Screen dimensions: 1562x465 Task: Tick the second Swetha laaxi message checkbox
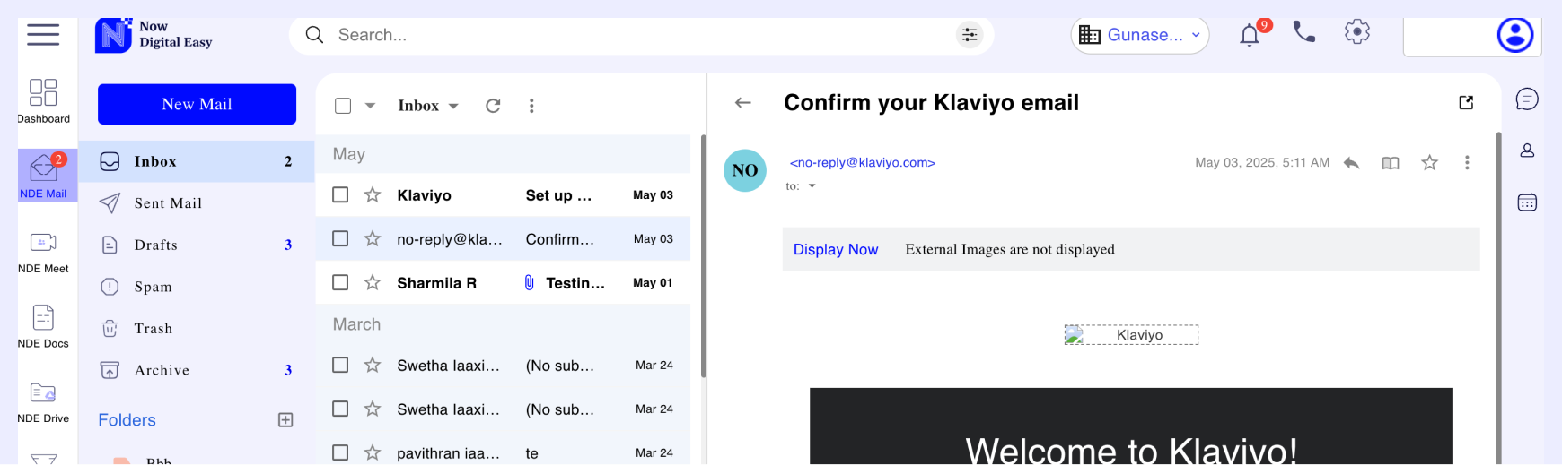pyautogui.click(x=340, y=409)
